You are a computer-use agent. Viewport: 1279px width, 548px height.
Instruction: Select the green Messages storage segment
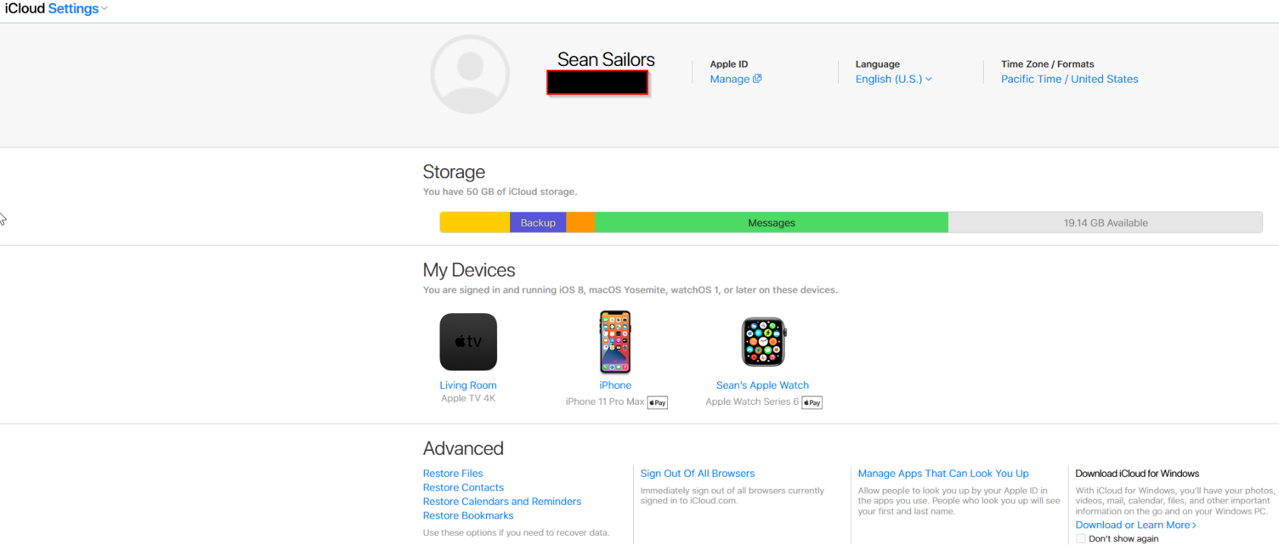click(x=771, y=223)
